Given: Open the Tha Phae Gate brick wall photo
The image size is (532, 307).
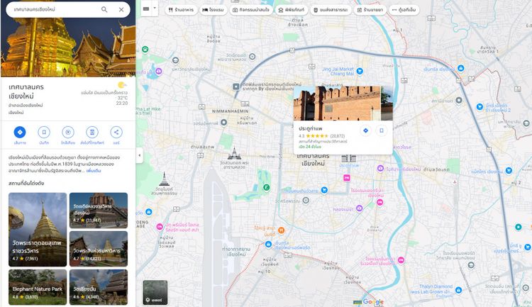Looking at the screenshot, I should (343, 103).
